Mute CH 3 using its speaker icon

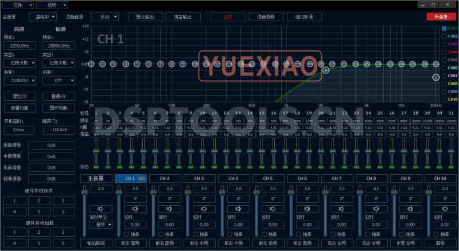203,209
